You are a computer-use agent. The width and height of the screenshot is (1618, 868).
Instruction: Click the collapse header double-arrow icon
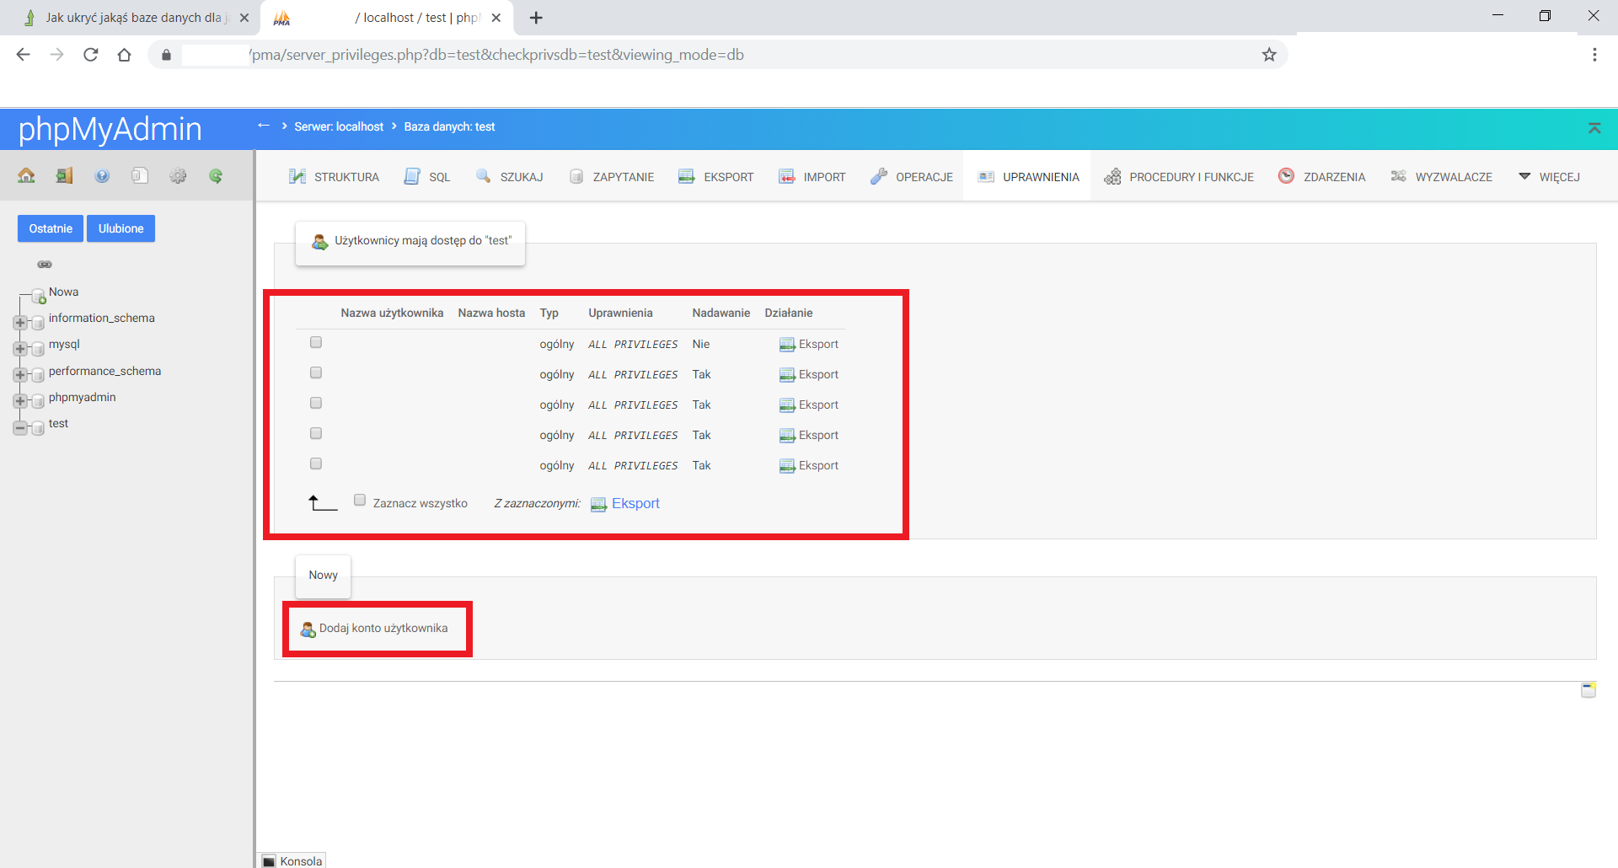[x=1594, y=128]
